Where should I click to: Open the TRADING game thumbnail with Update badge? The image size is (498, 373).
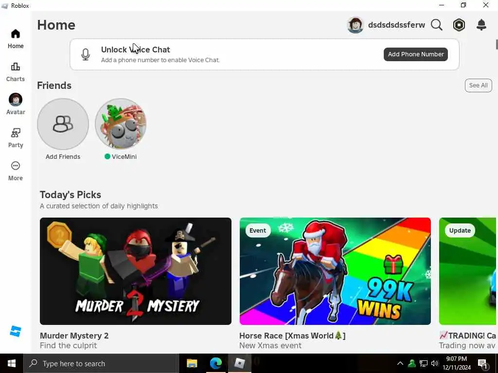467,271
